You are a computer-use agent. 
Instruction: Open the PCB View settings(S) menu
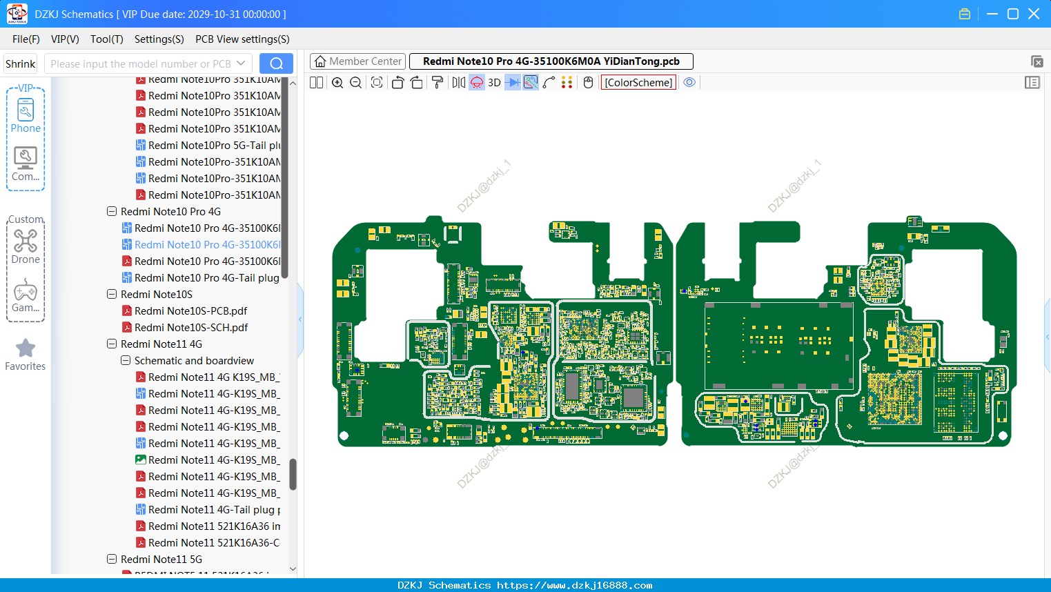coord(242,39)
